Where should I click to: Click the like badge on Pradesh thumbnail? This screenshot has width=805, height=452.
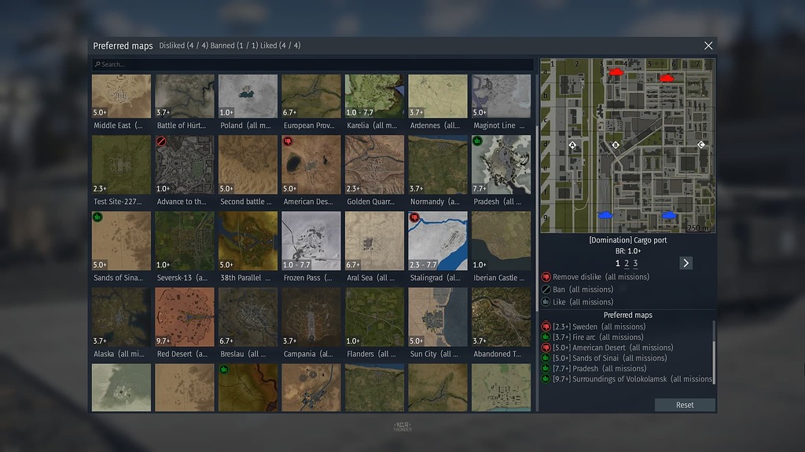[x=477, y=141]
